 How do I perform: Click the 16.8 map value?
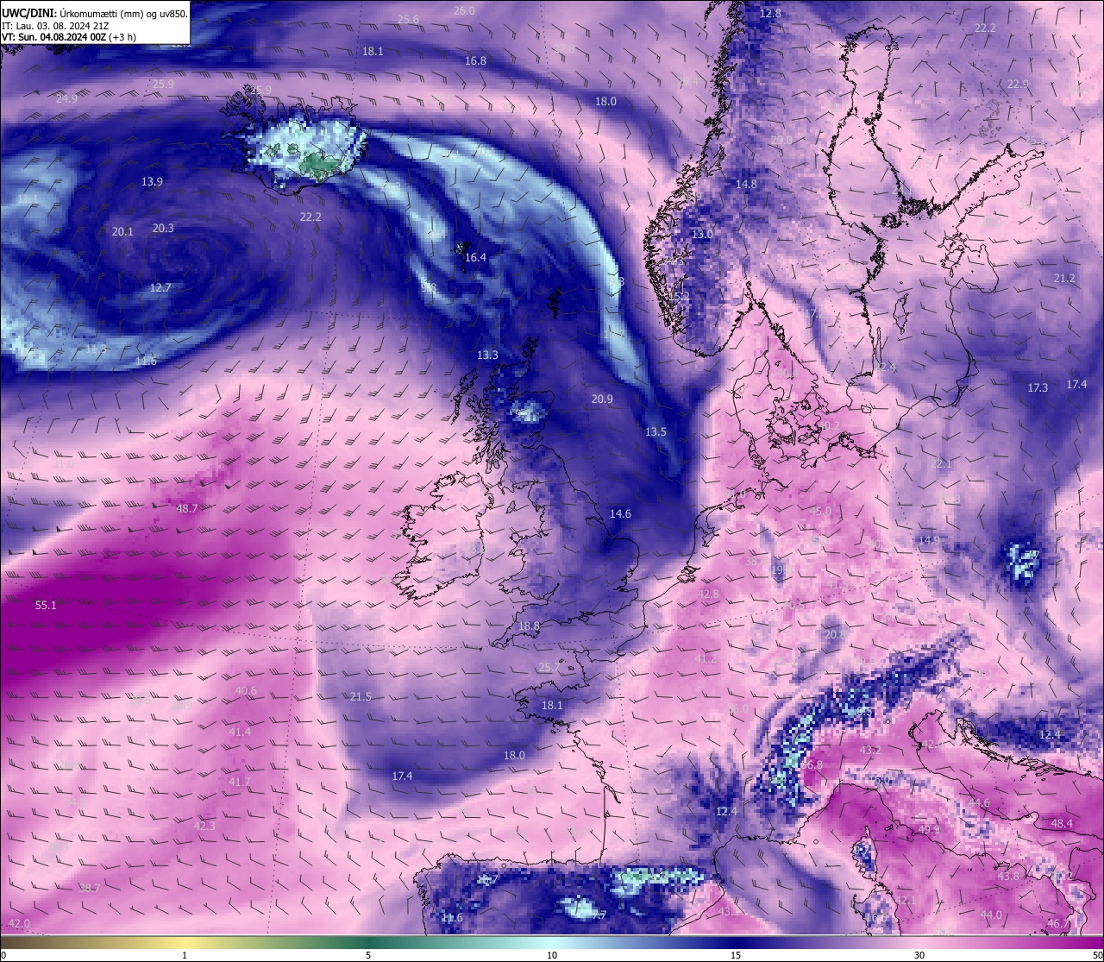pyautogui.click(x=475, y=61)
